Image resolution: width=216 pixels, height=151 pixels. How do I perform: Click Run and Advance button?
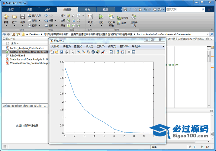coord(111,20)
